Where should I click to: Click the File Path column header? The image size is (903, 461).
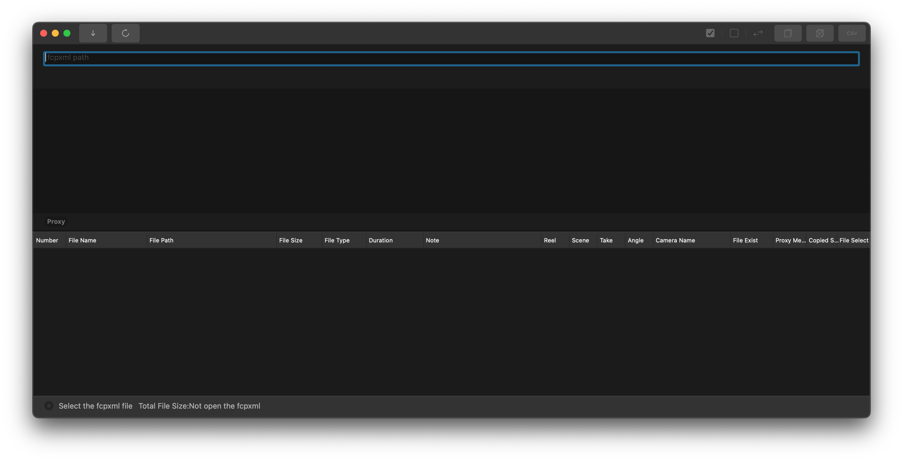pyautogui.click(x=161, y=240)
